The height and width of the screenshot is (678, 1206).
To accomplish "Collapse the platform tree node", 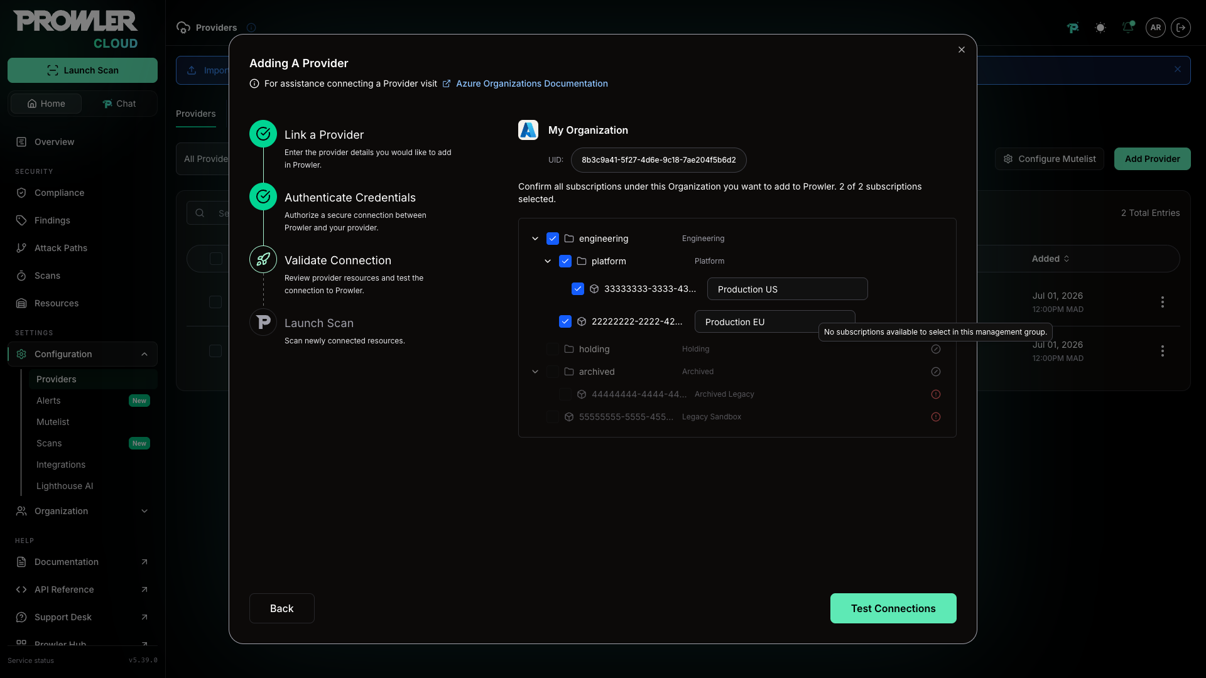I will click(x=548, y=261).
